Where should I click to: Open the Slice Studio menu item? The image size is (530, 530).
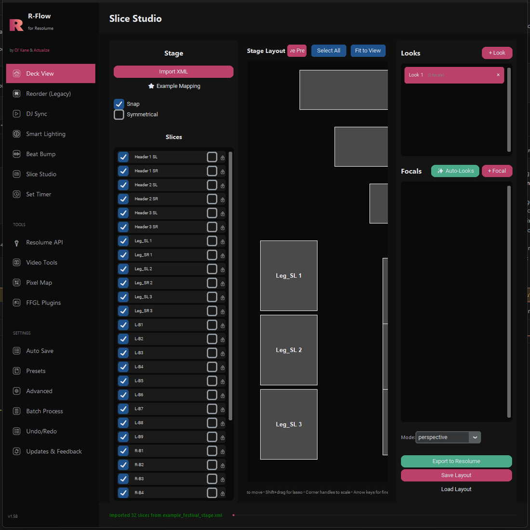point(41,174)
